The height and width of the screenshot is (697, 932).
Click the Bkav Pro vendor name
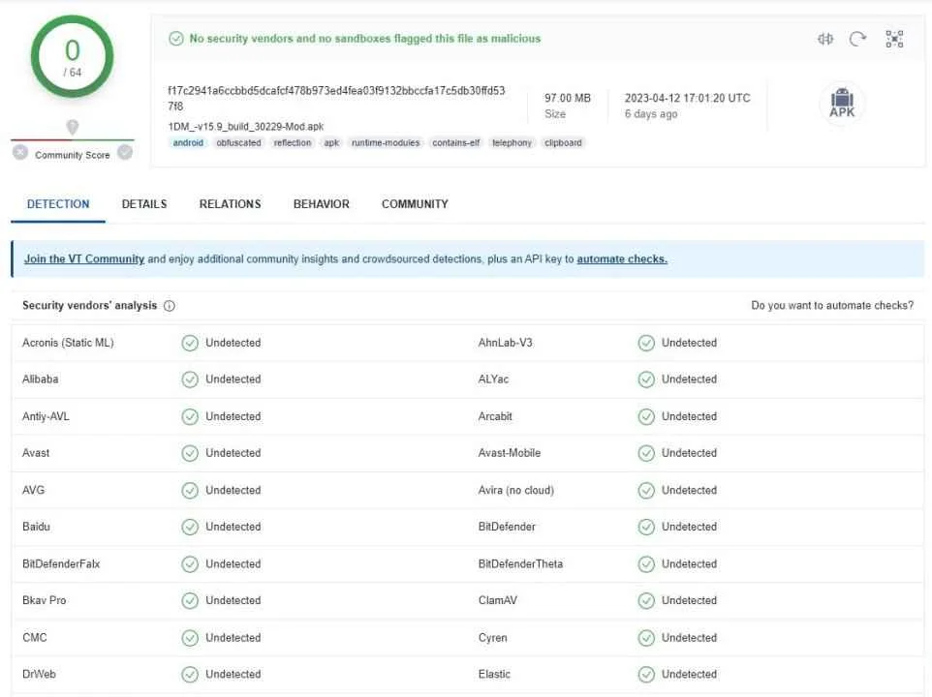point(44,601)
